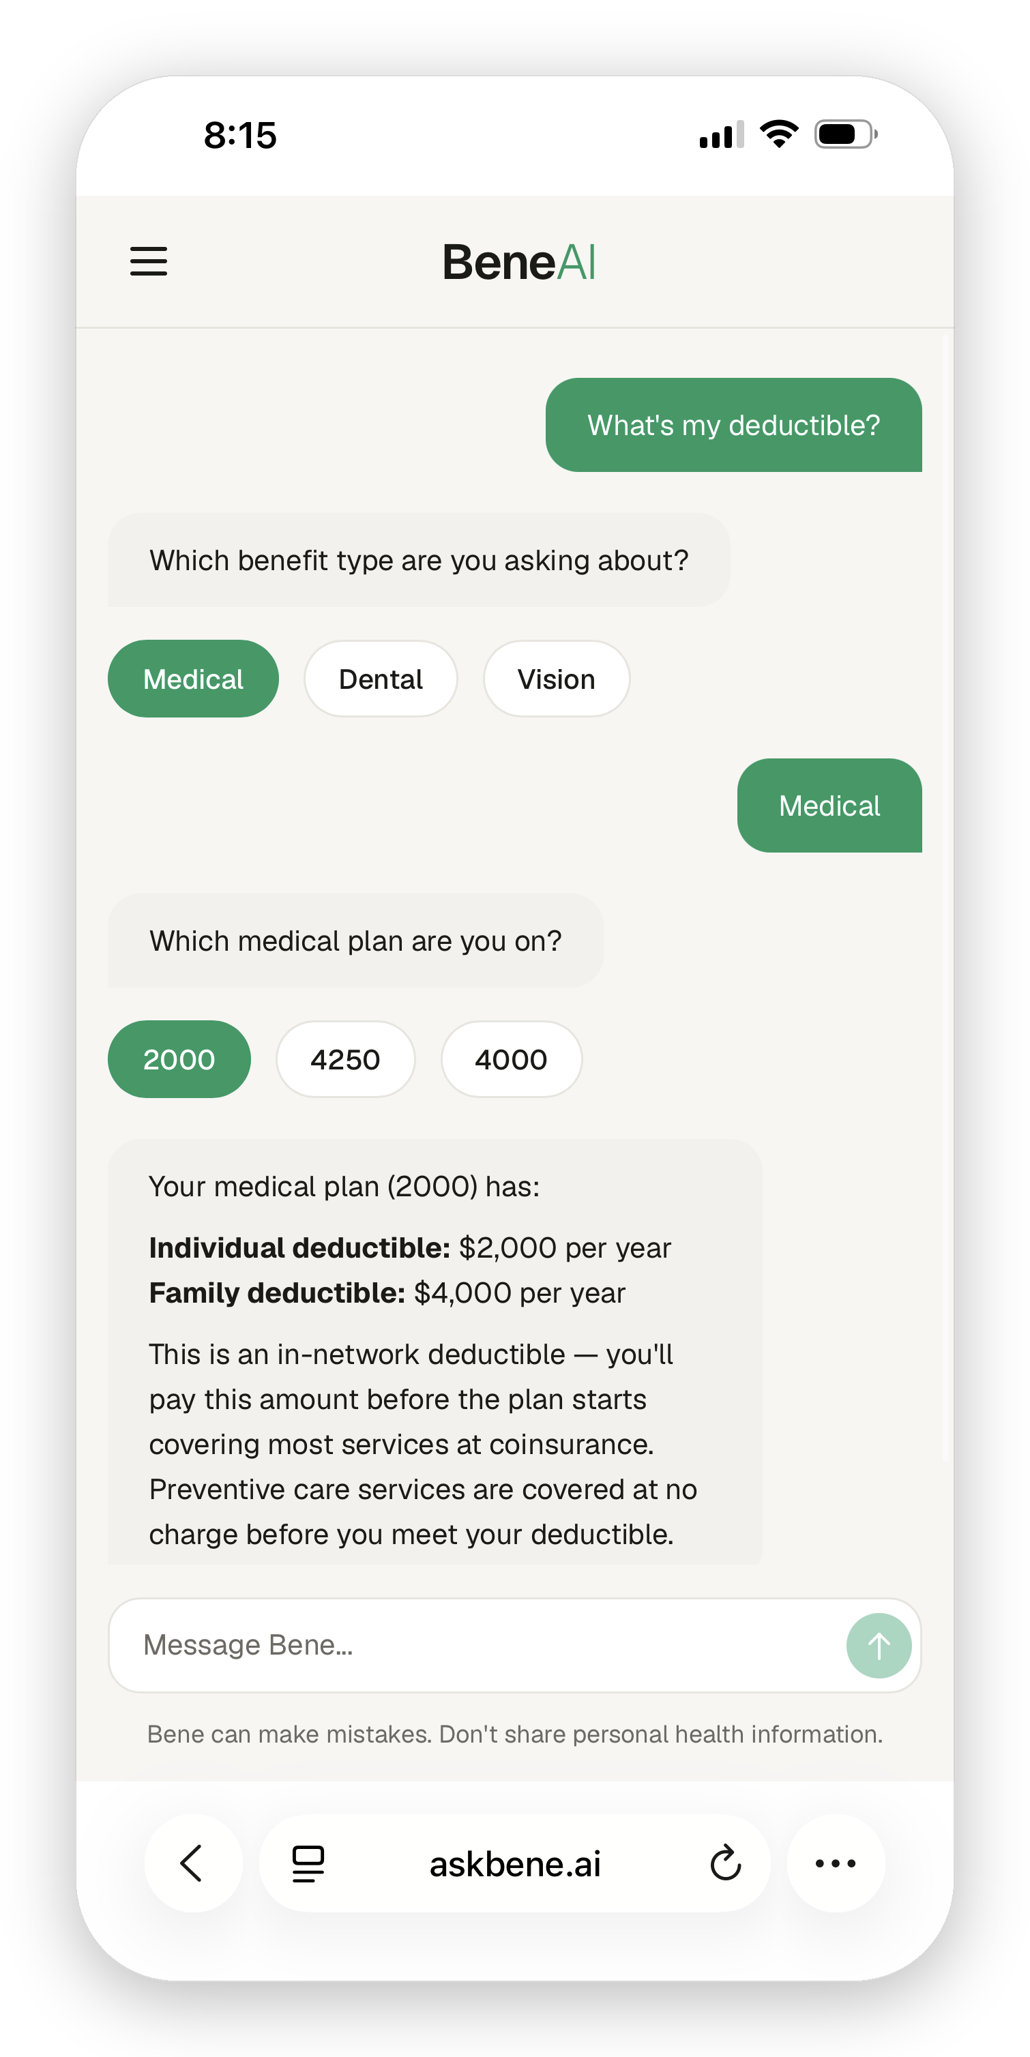
Task: Choose the 4250 medical plan option
Action: (346, 1059)
